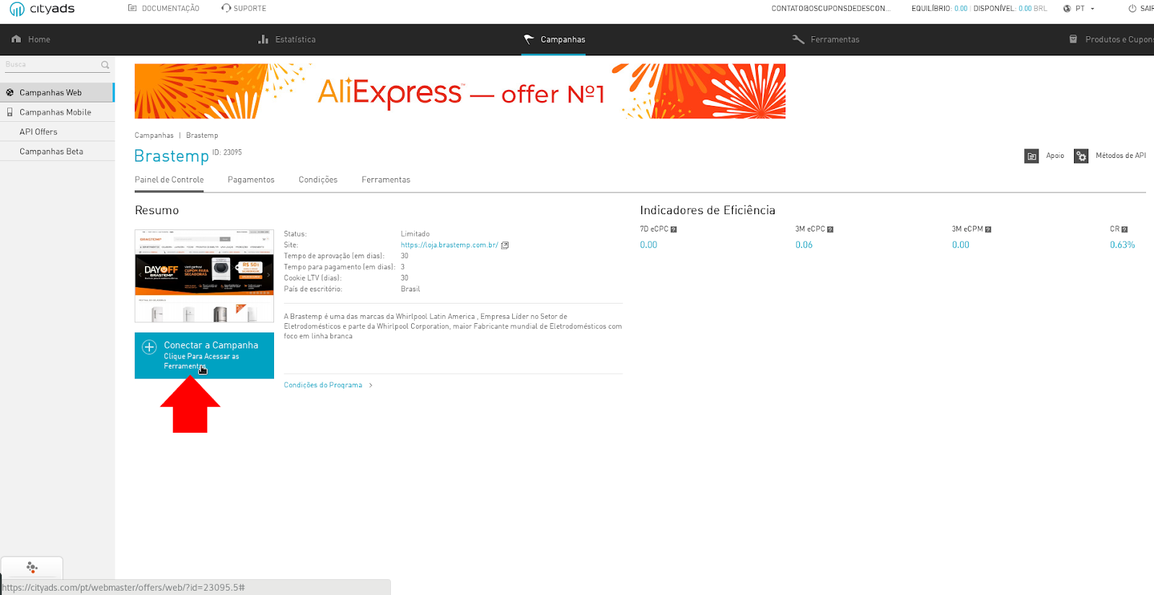Switch to the Condições tab
The height and width of the screenshot is (595, 1154).
tap(318, 180)
